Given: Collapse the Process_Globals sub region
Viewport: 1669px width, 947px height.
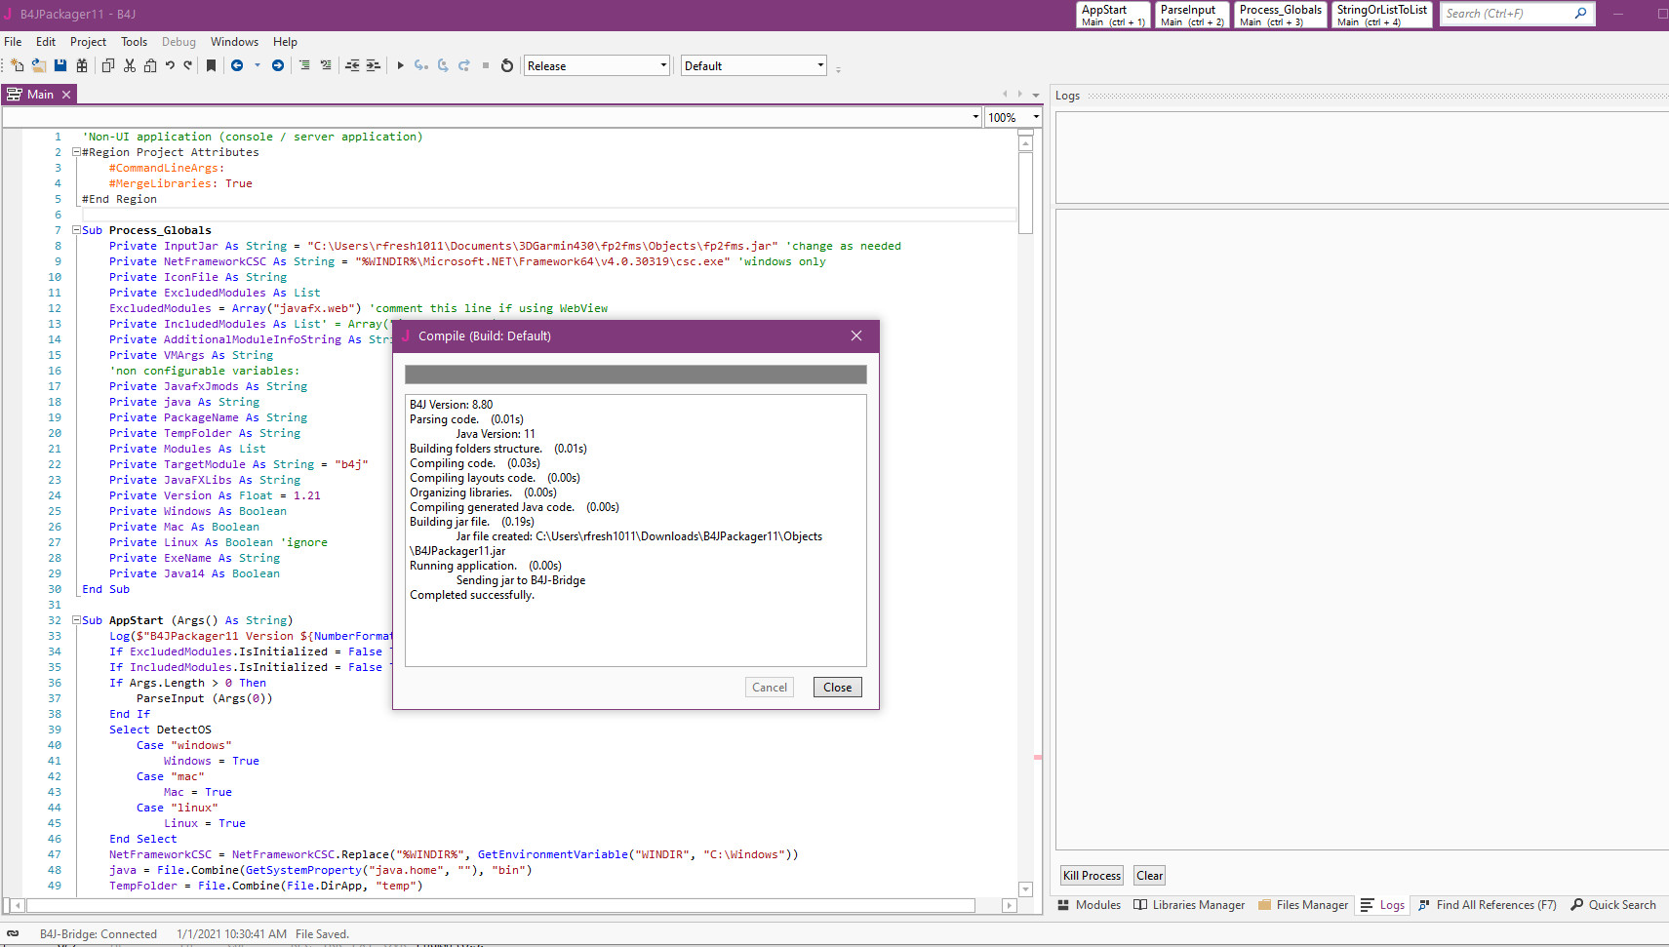Looking at the screenshot, I should click(76, 230).
